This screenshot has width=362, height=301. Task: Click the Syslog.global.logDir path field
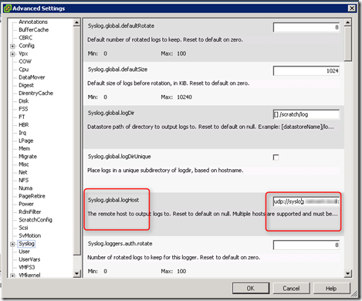coord(306,114)
